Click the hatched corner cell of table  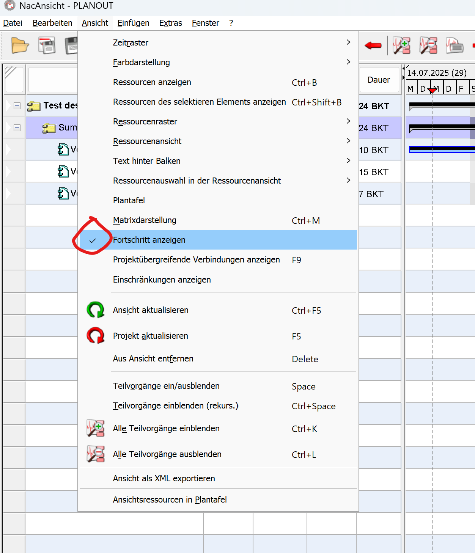click(x=14, y=79)
